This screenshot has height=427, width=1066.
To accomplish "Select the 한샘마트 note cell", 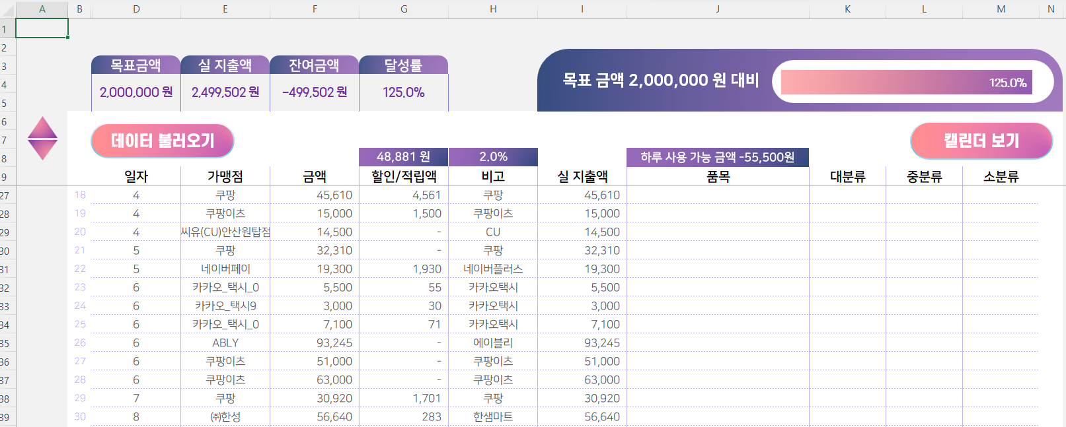I will (493, 416).
